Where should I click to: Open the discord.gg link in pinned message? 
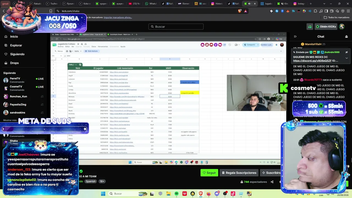click(312, 61)
